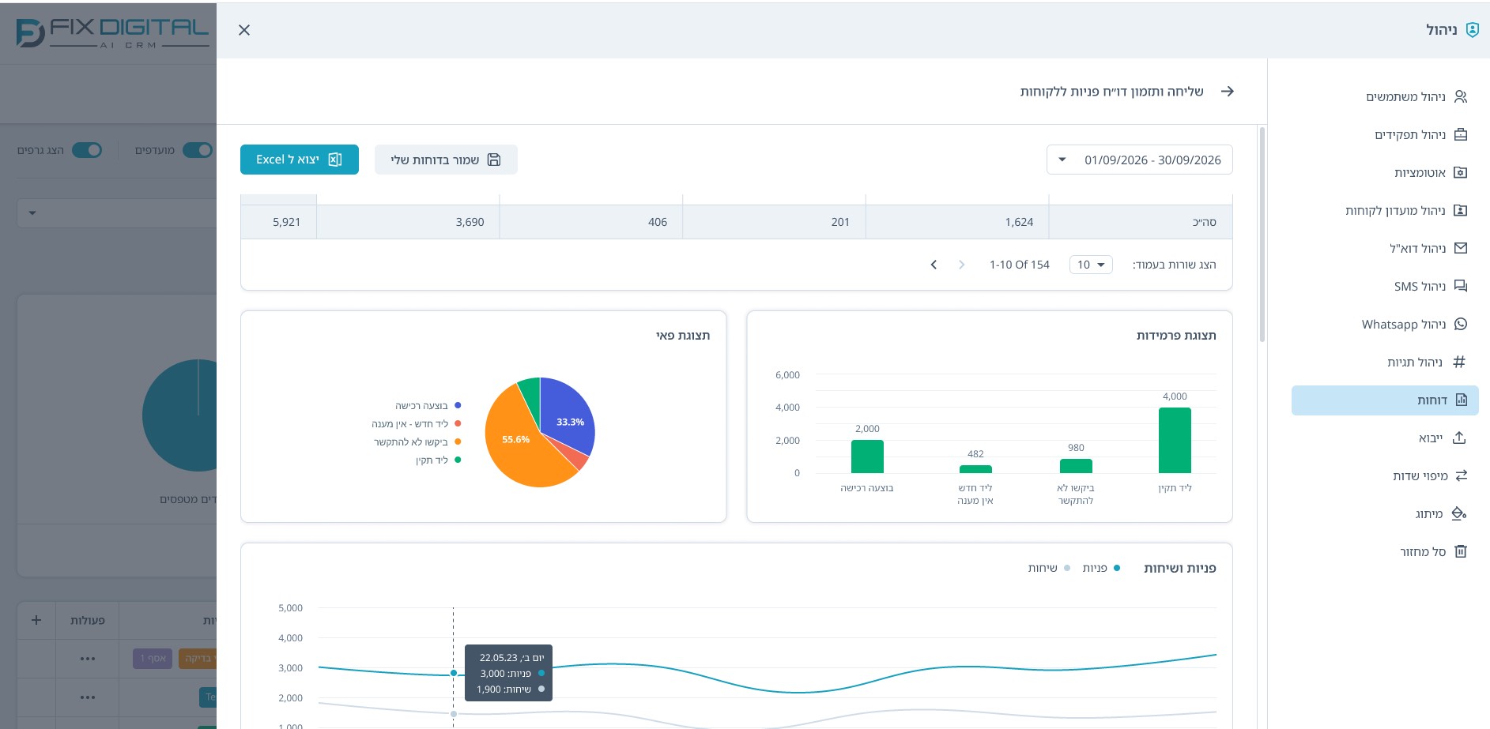Click the Whatsapp management icon

1461,324
